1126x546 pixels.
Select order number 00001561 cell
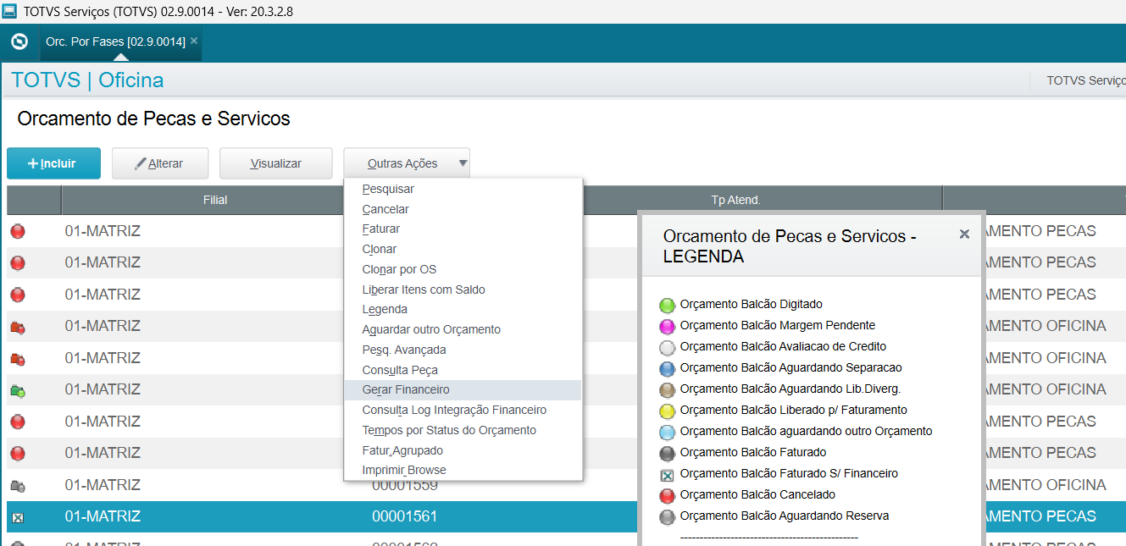(x=405, y=516)
